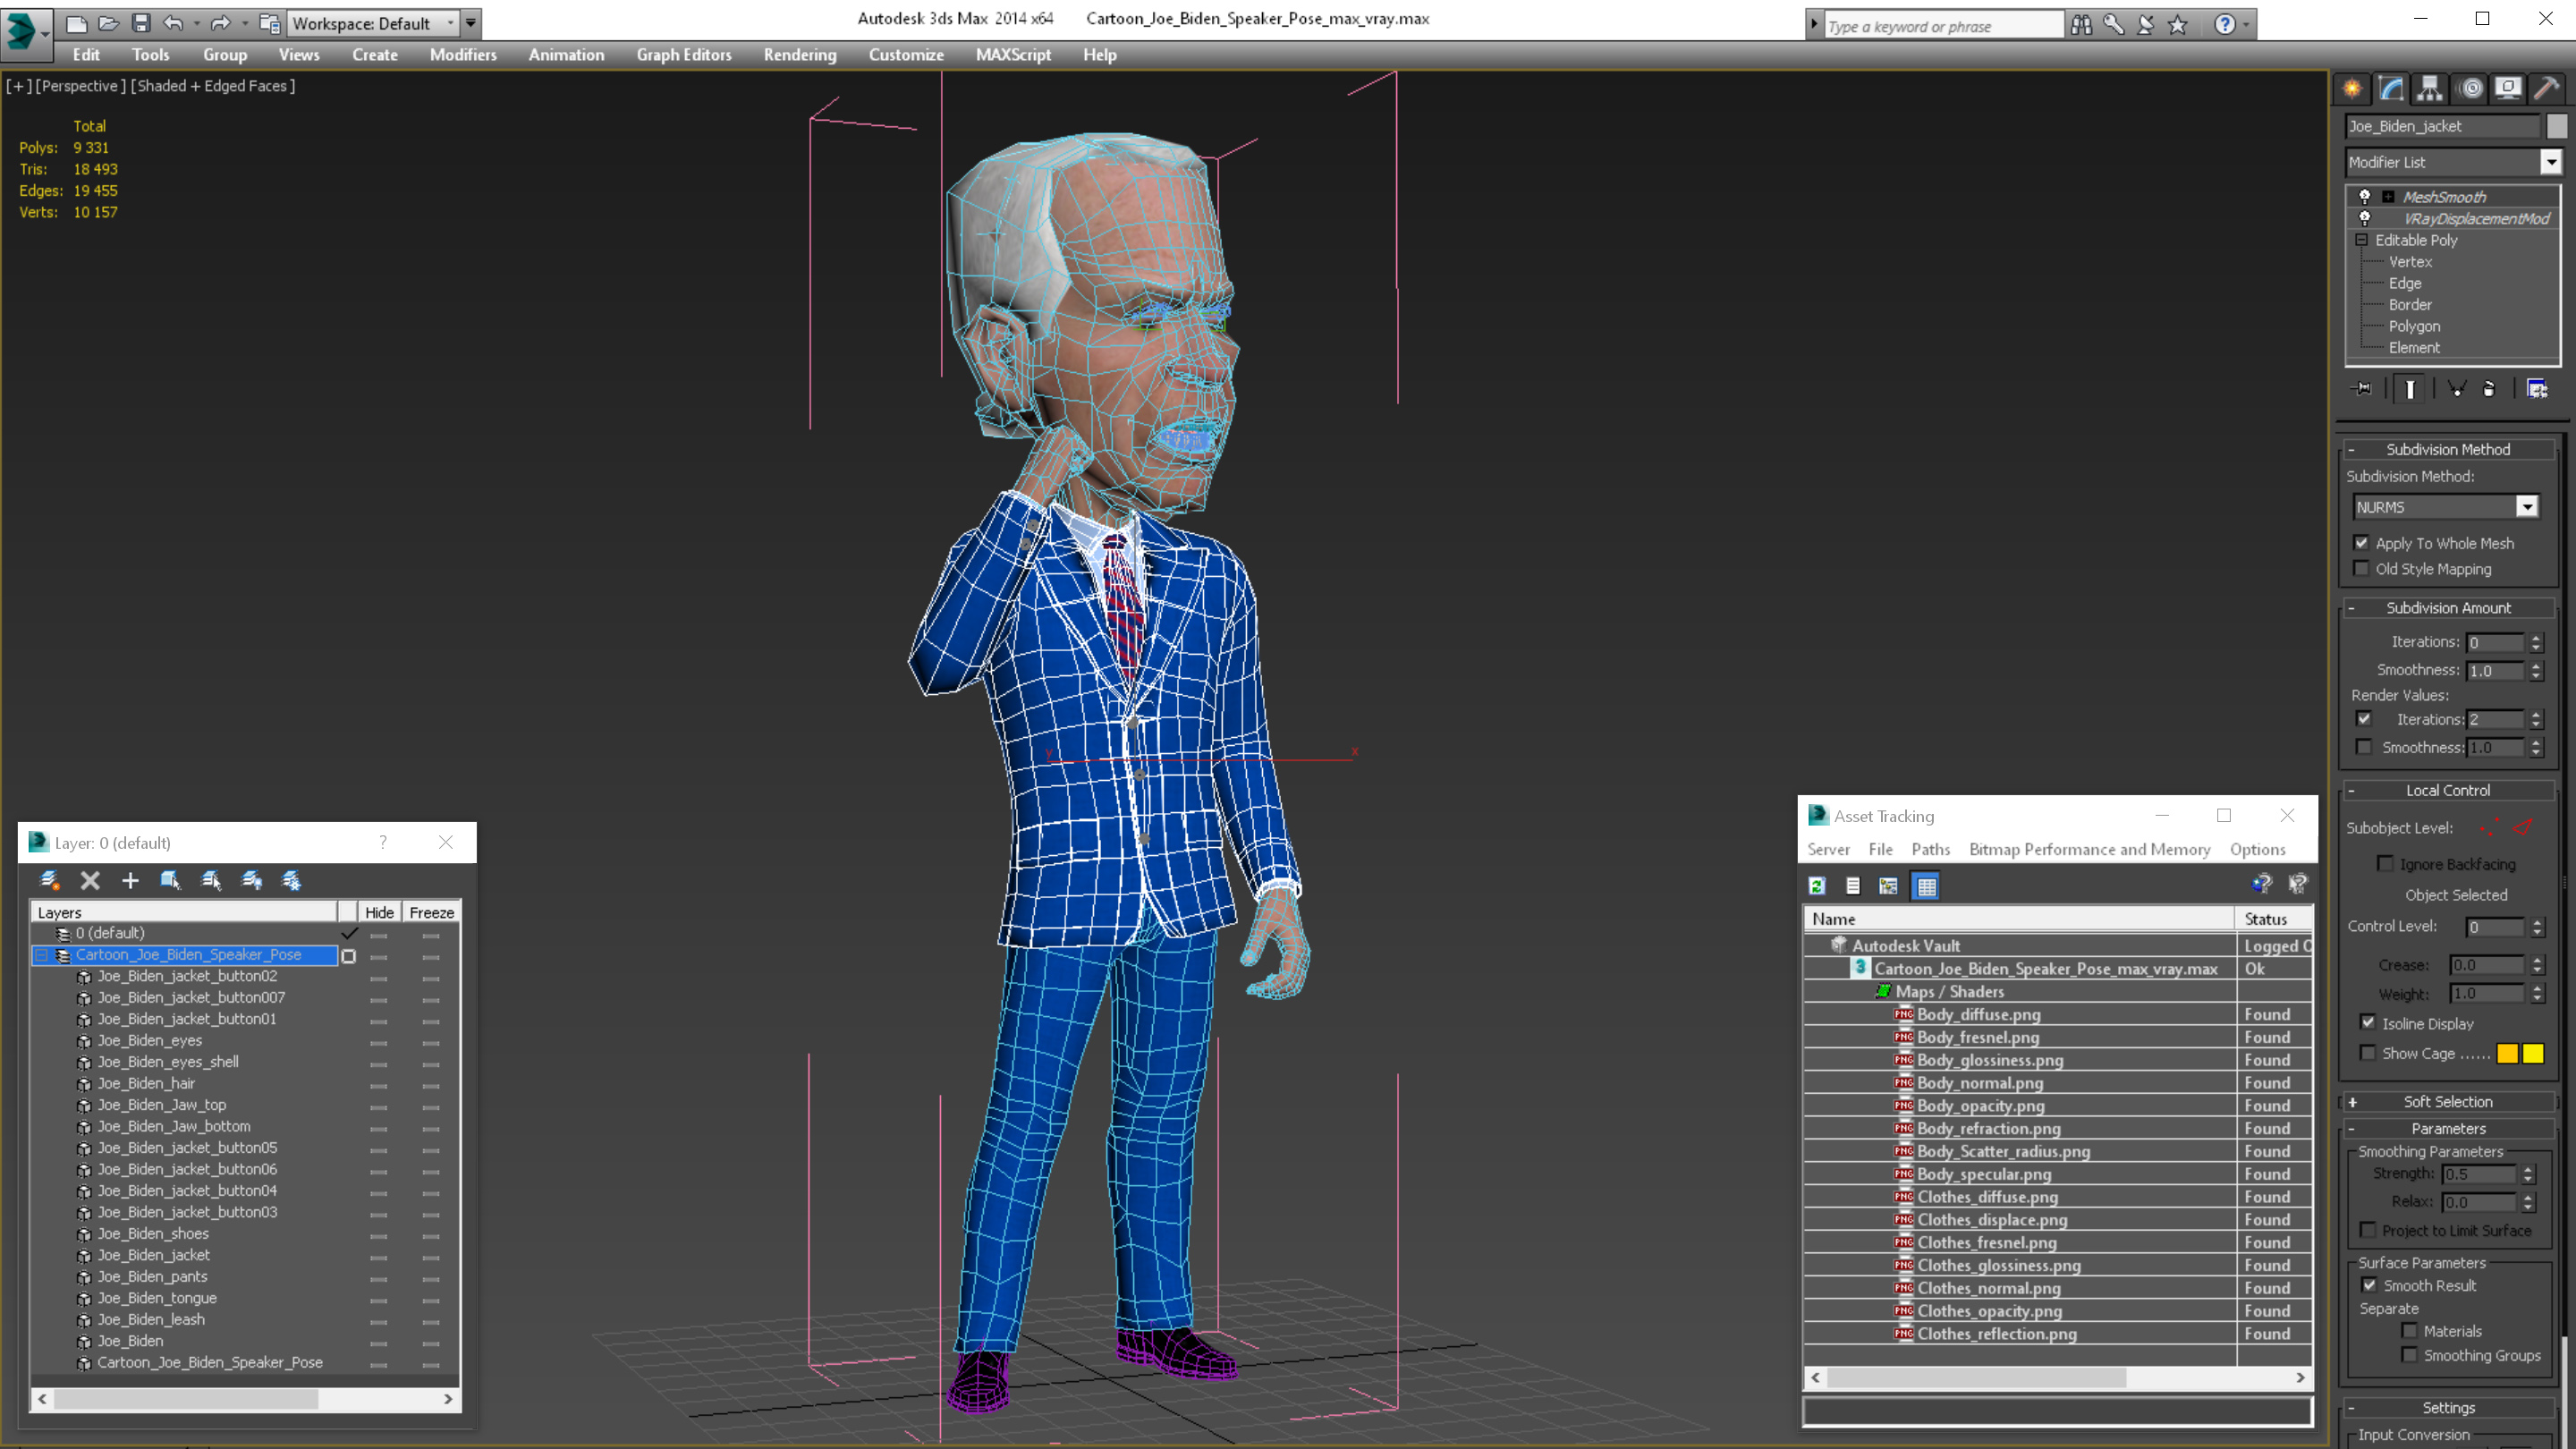The height and width of the screenshot is (1449, 2576).
Task: Click the binoculars search icon in title bar
Action: [x=2081, y=24]
